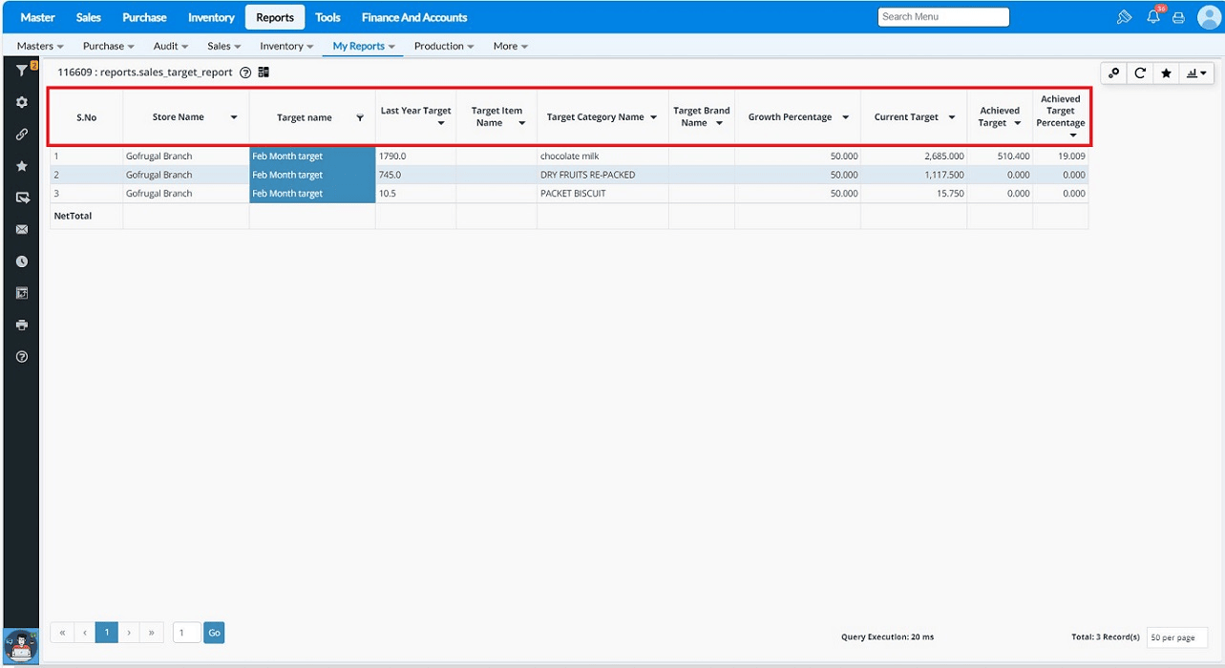Click the printer icon in left sidebar
Viewport: 1225px width, 668px height.
coord(22,325)
